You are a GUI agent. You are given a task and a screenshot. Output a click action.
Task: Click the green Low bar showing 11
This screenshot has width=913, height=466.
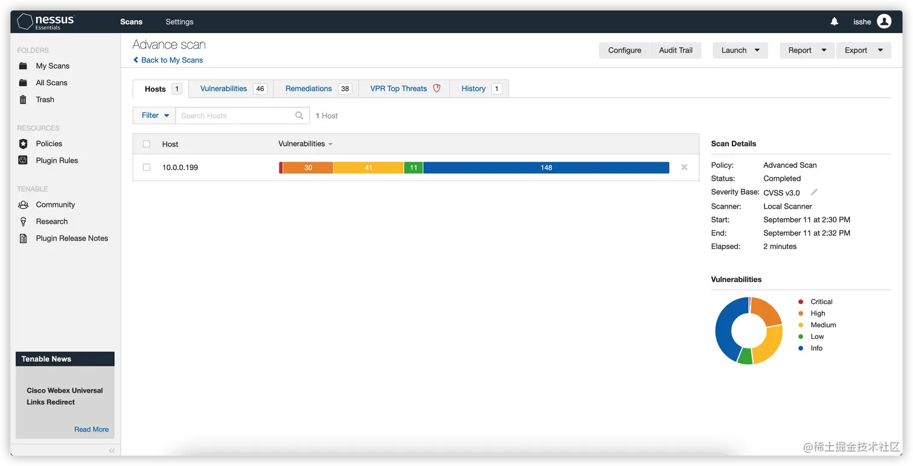point(413,168)
